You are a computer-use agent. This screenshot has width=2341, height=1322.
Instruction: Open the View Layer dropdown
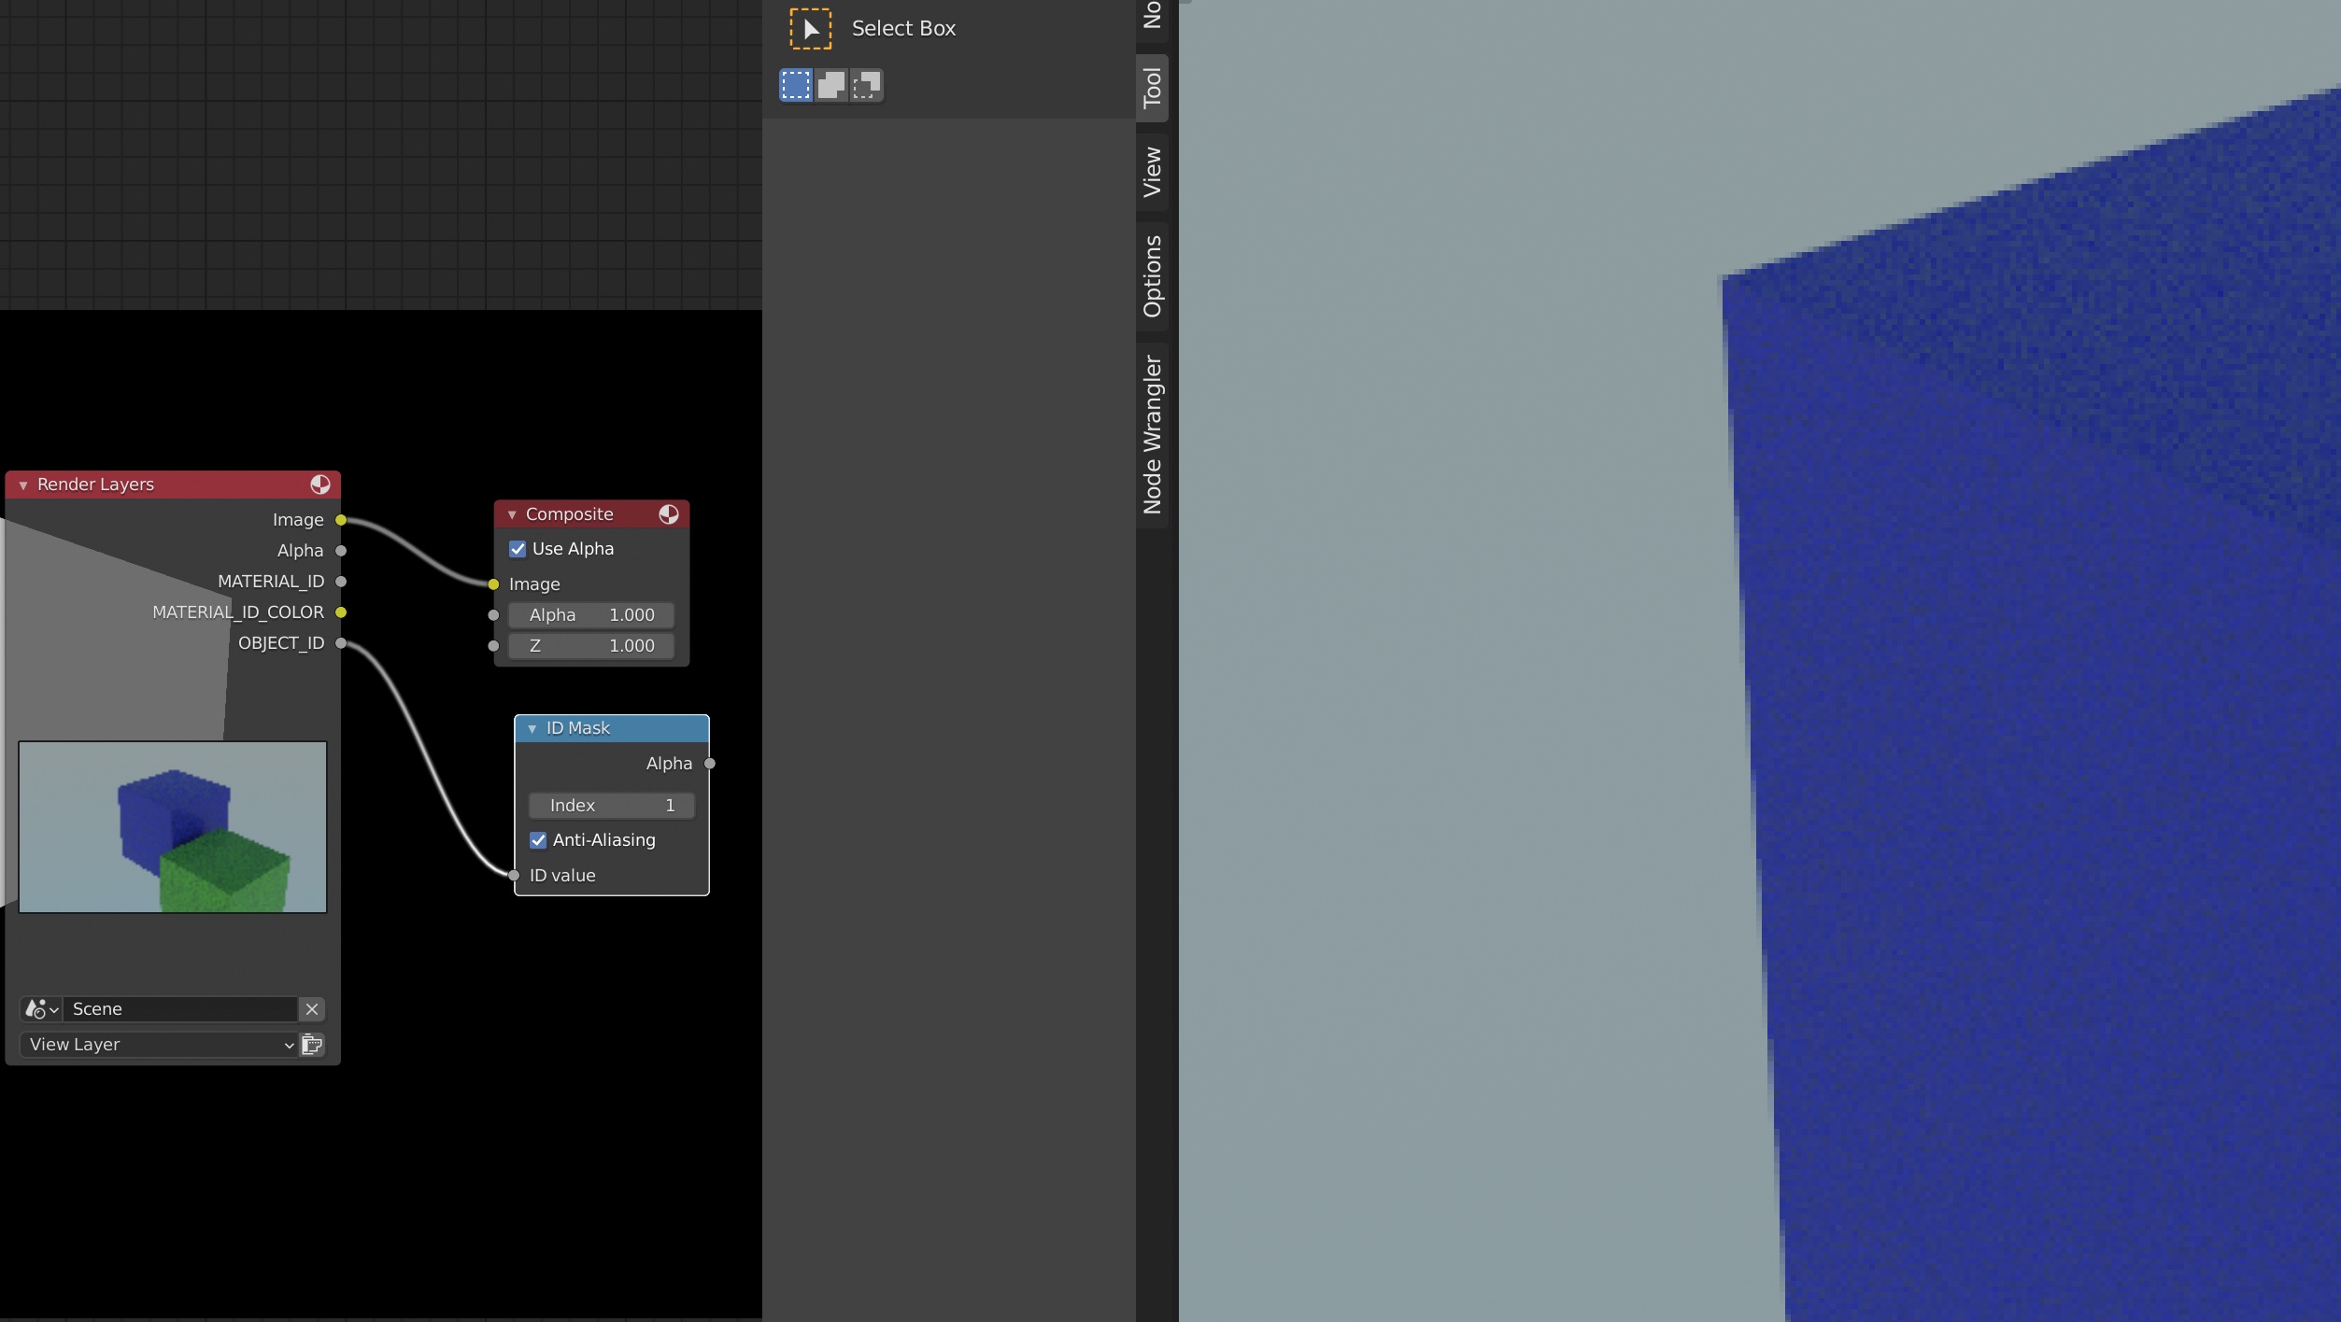click(159, 1045)
